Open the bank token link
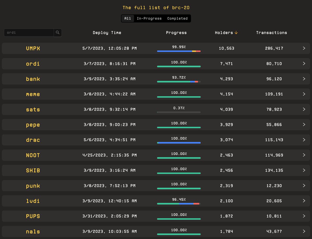 point(33,79)
